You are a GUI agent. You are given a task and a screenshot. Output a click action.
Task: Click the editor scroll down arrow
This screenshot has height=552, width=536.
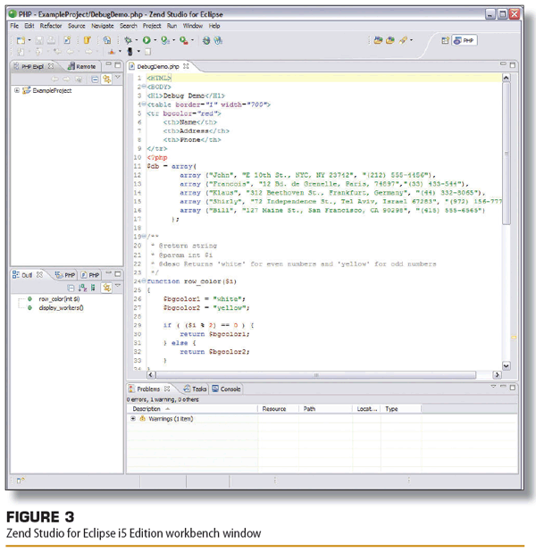pos(507,365)
